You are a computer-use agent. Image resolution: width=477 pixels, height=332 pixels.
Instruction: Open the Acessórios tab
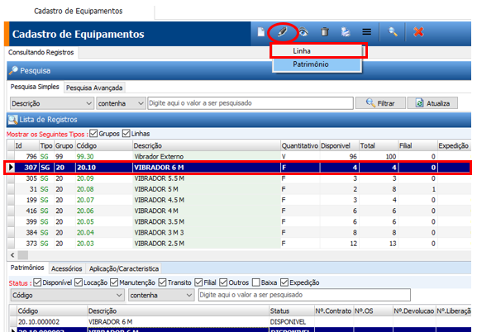click(x=67, y=268)
